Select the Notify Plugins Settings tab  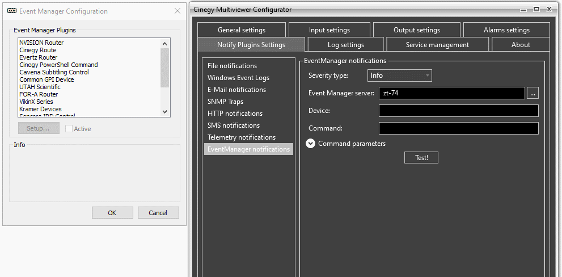[251, 45]
